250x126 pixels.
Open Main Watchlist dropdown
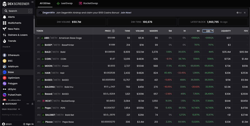11,109
